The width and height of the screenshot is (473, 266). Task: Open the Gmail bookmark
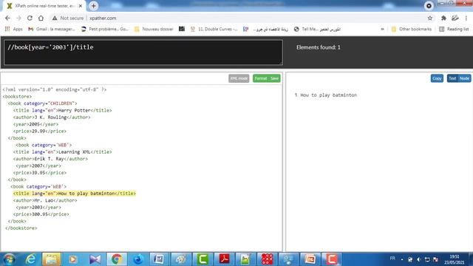52,29
